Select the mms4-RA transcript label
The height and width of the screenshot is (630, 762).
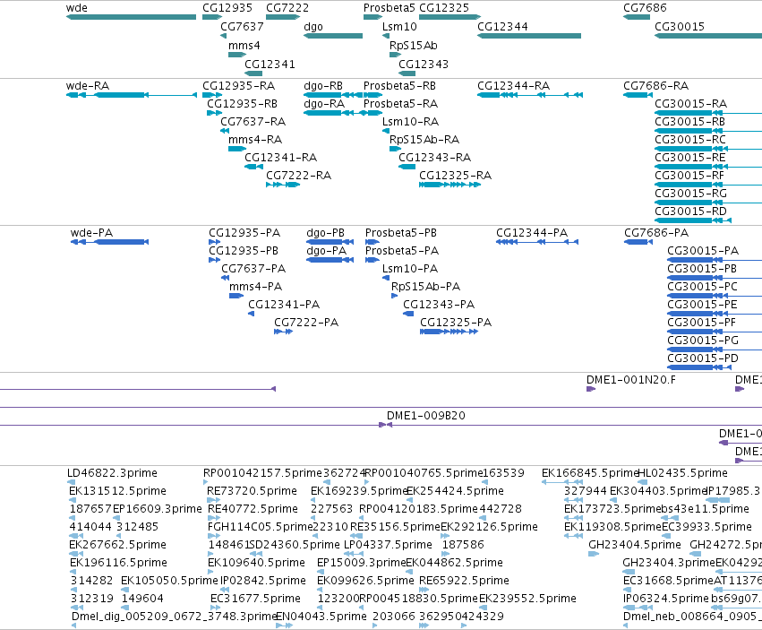point(255,140)
